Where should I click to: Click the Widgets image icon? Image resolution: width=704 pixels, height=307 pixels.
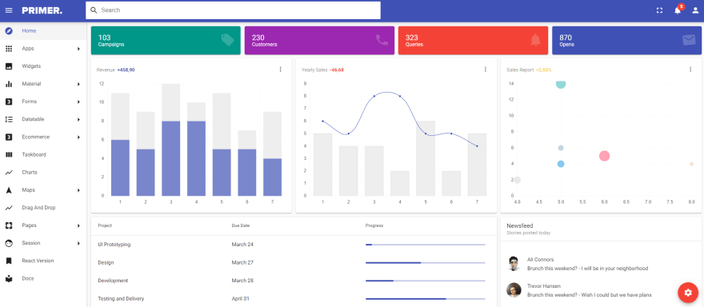click(x=9, y=66)
